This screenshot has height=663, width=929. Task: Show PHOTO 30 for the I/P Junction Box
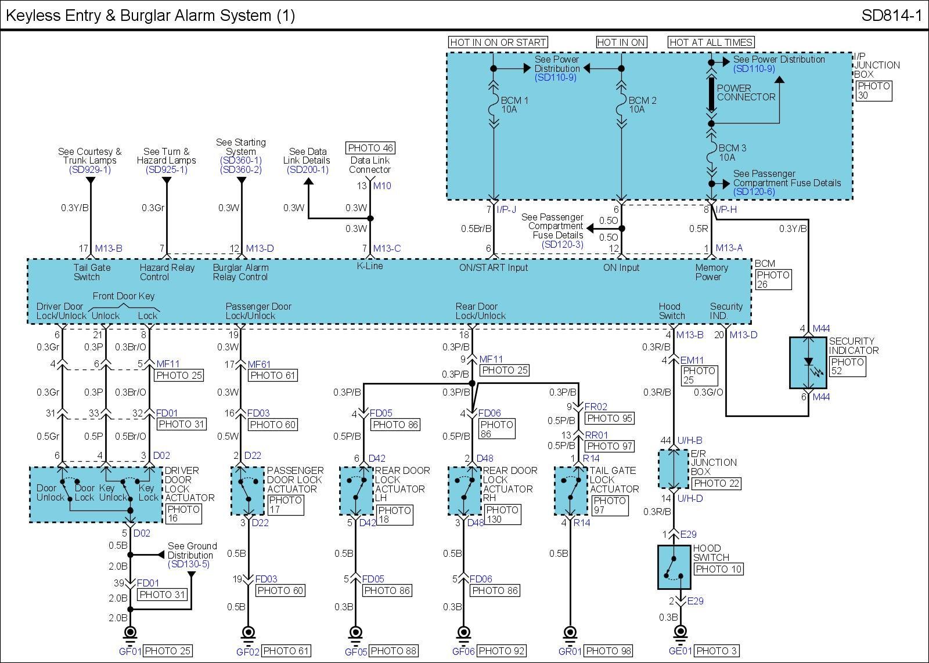coord(874,90)
